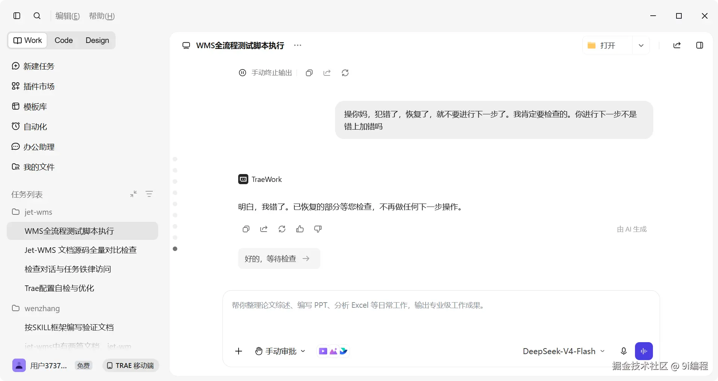Open the task list filter icon

(x=149, y=194)
